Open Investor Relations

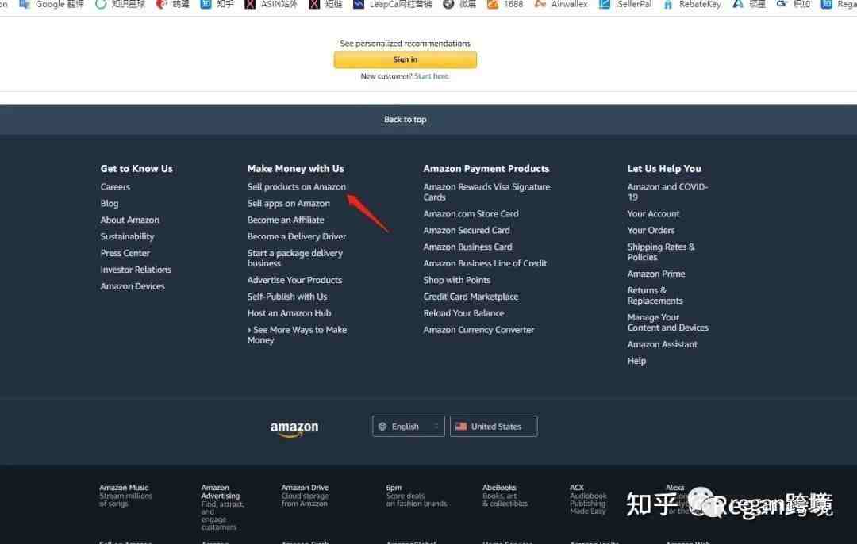tap(136, 270)
